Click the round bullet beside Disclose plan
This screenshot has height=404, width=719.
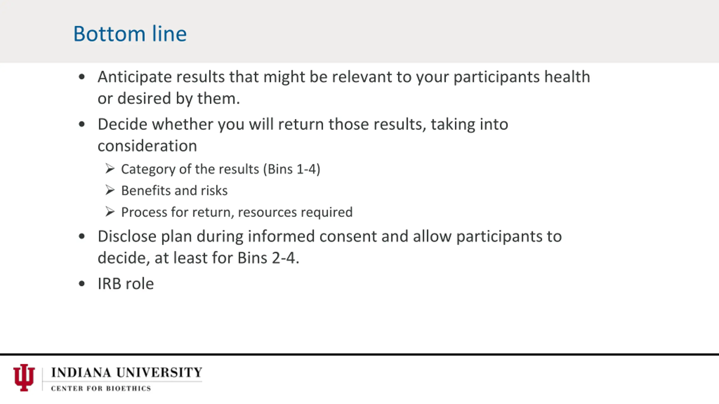pyautogui.click(x=82, y=237)
